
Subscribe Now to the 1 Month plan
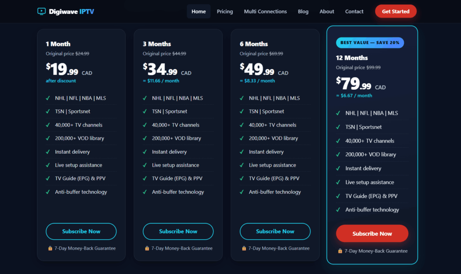click(x=81, y=231)
